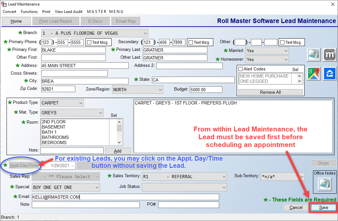Open the Convert menu
The height and width of the screenshot is (221, 338).
coord(9,12)
